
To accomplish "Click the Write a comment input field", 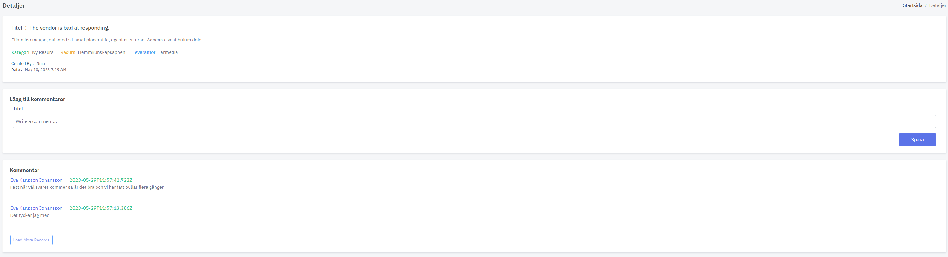I will pos(474,121).
